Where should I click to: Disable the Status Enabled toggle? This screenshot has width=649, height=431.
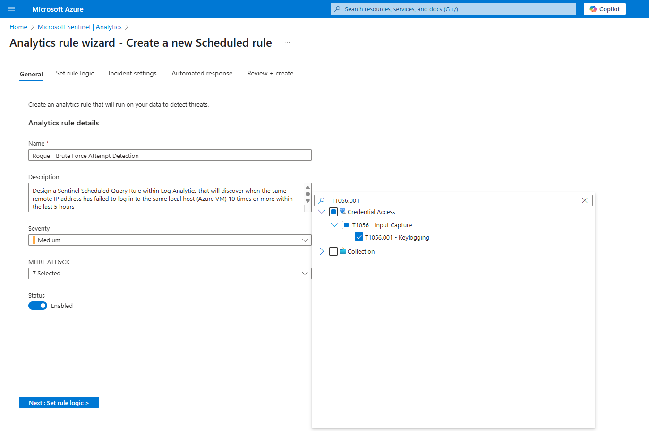(x=38, y=306)
